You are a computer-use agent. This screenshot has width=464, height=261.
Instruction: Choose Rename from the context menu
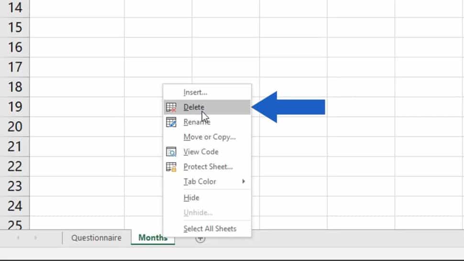[x=207, y=122]
